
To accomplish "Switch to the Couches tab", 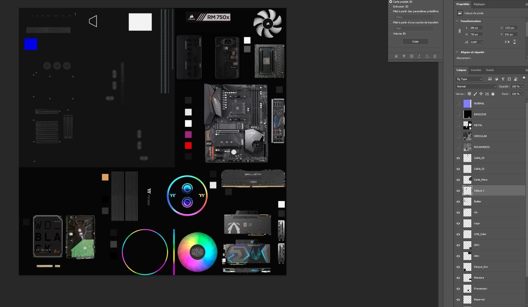I will click(476, 70).
